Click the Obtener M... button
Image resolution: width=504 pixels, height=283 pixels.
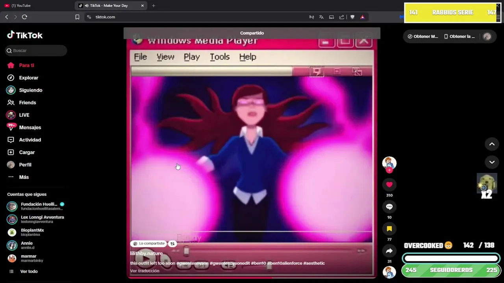coord(422,37)
